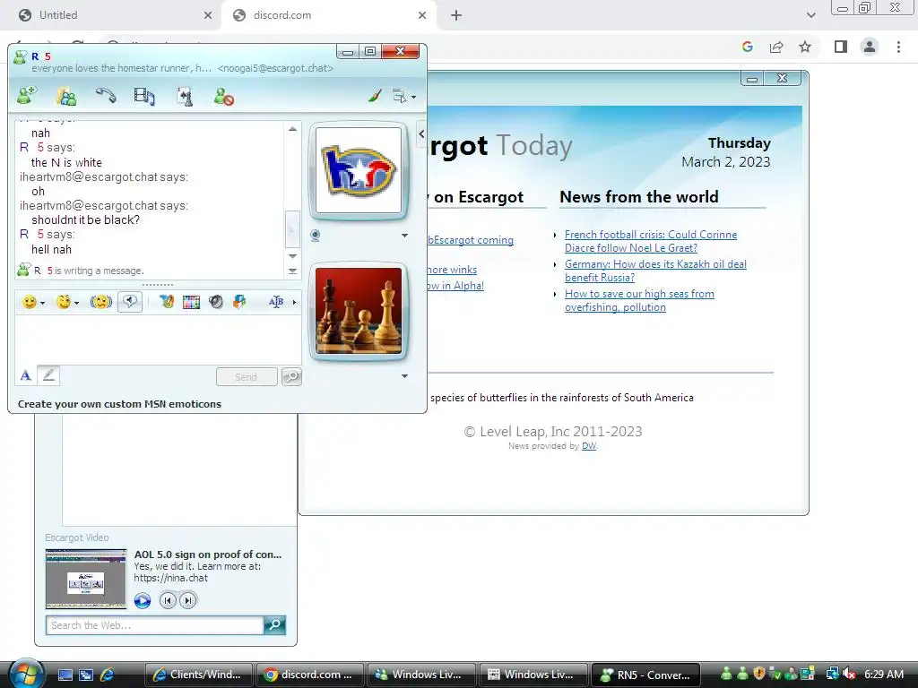
Task: Open the smiley emoticon picker
Action: coord(30,302)
